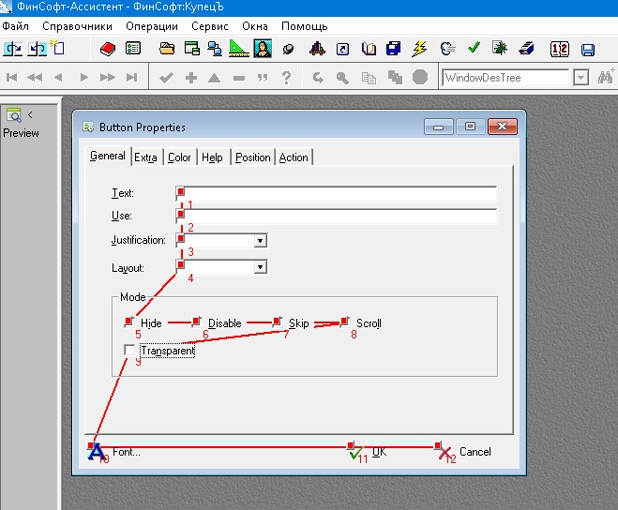Click into the Text input field

(x=338, y=194)
